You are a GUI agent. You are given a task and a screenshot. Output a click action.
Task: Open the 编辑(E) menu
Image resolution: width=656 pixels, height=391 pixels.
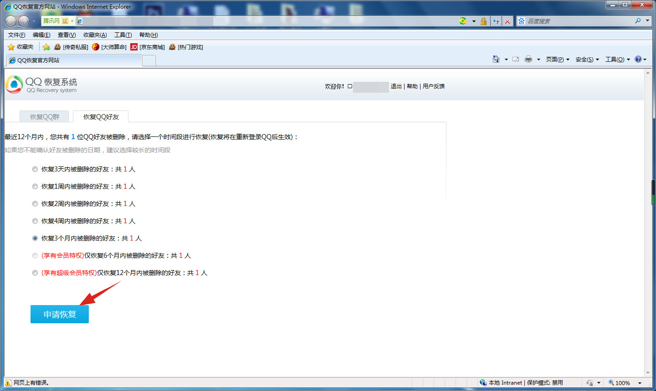[41, 35]
